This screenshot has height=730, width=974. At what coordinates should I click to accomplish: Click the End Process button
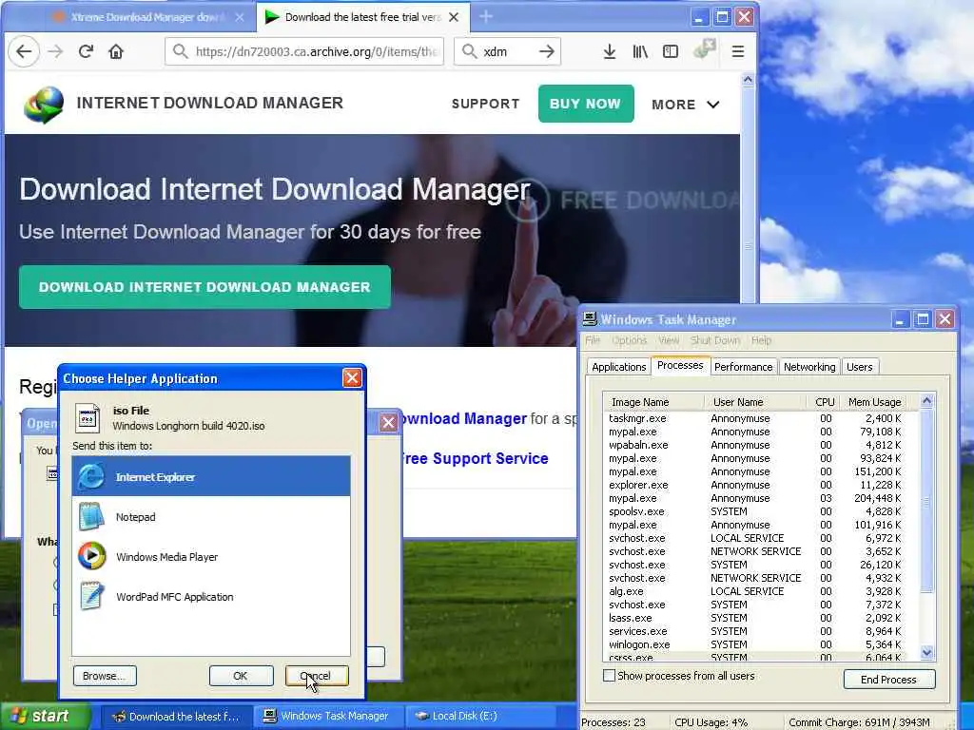pos(889,679)
